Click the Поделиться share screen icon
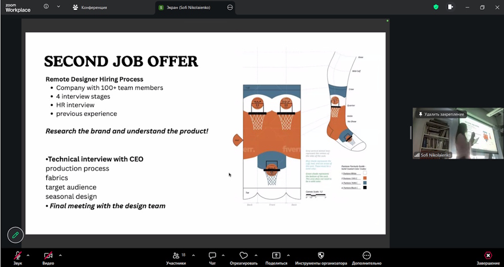This screenshot has height=267, width=504. click(276, 255)
